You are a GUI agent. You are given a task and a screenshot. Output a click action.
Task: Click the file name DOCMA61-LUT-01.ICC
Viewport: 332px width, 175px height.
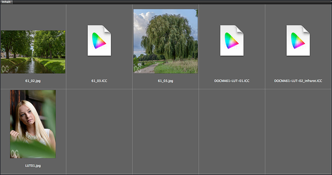[x=232, y=81]
